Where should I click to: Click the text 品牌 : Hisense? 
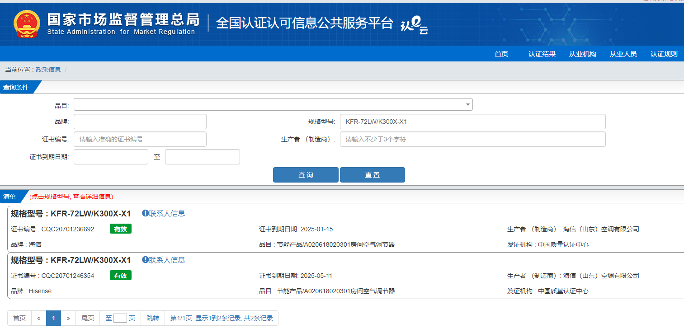click(31, 291)
